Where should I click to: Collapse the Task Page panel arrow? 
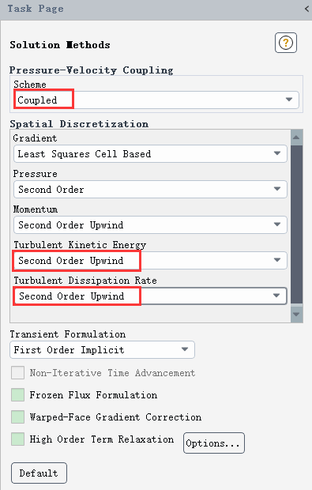pyautogui.click(x=306, y=9)
